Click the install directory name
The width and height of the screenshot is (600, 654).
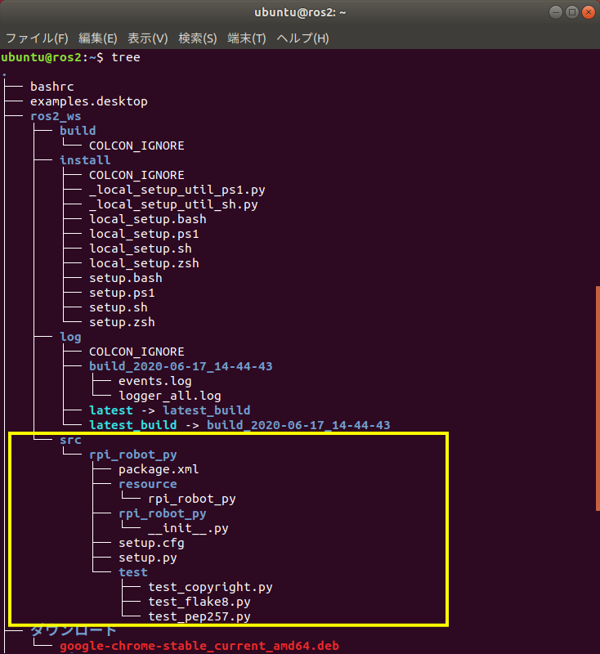85,160
